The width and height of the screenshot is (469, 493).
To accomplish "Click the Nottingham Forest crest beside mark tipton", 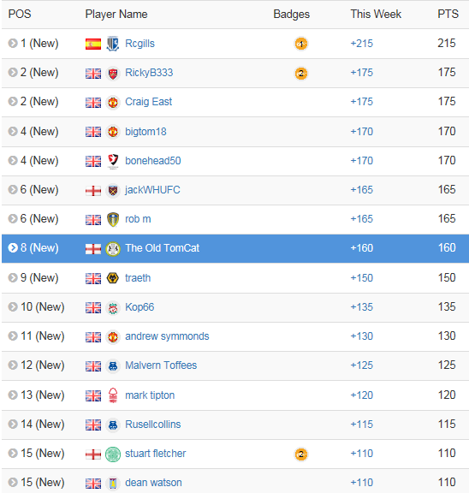I will [113, 395].
